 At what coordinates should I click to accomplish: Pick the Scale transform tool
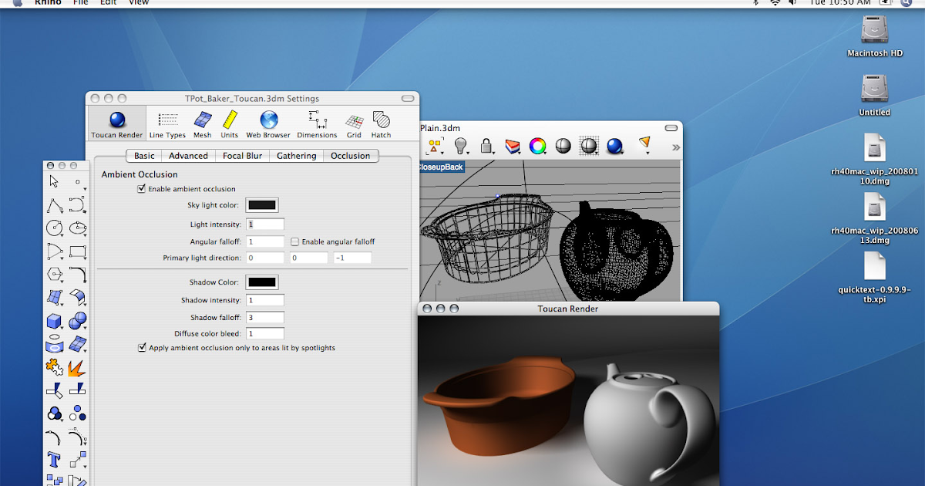point(77,461)
